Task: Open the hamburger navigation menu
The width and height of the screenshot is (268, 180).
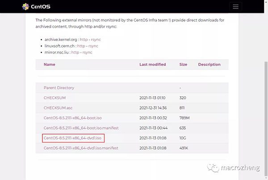Action: pos(235,7)
